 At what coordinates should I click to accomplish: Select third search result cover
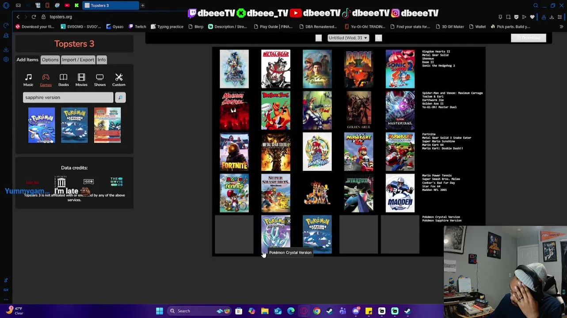tap(107, 125)
